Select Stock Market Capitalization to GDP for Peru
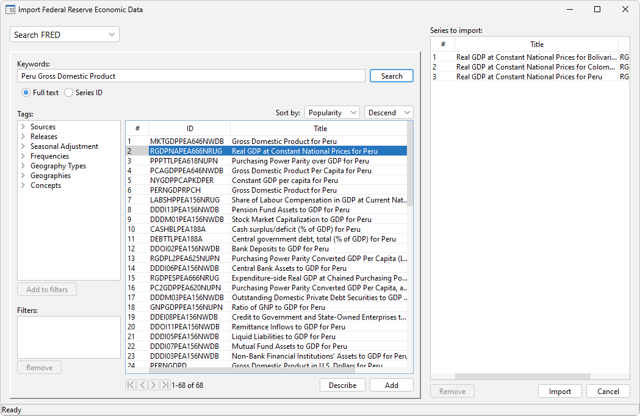Image resolution: width=640 pixels, height=416 pixels. tap(266, 219)
